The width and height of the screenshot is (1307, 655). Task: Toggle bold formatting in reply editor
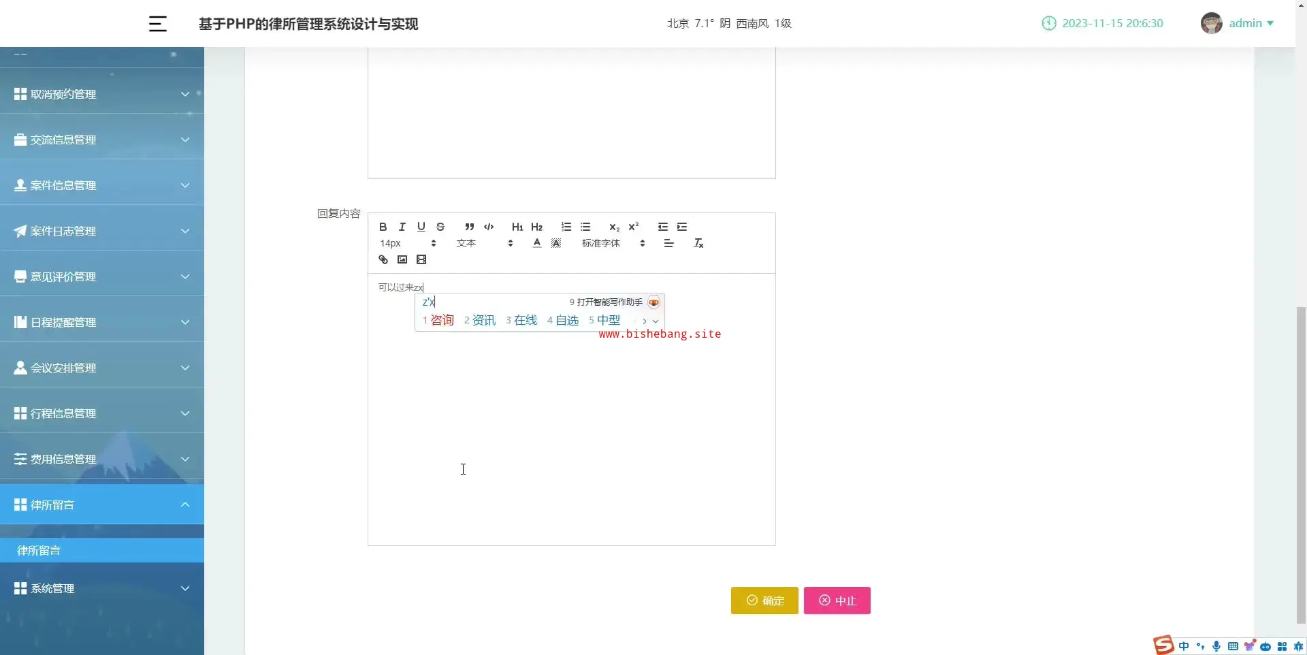383,227
